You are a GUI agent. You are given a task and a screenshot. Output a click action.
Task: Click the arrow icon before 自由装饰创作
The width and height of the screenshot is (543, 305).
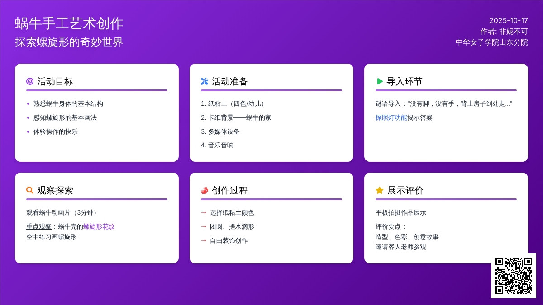click(x=204, y=240)
